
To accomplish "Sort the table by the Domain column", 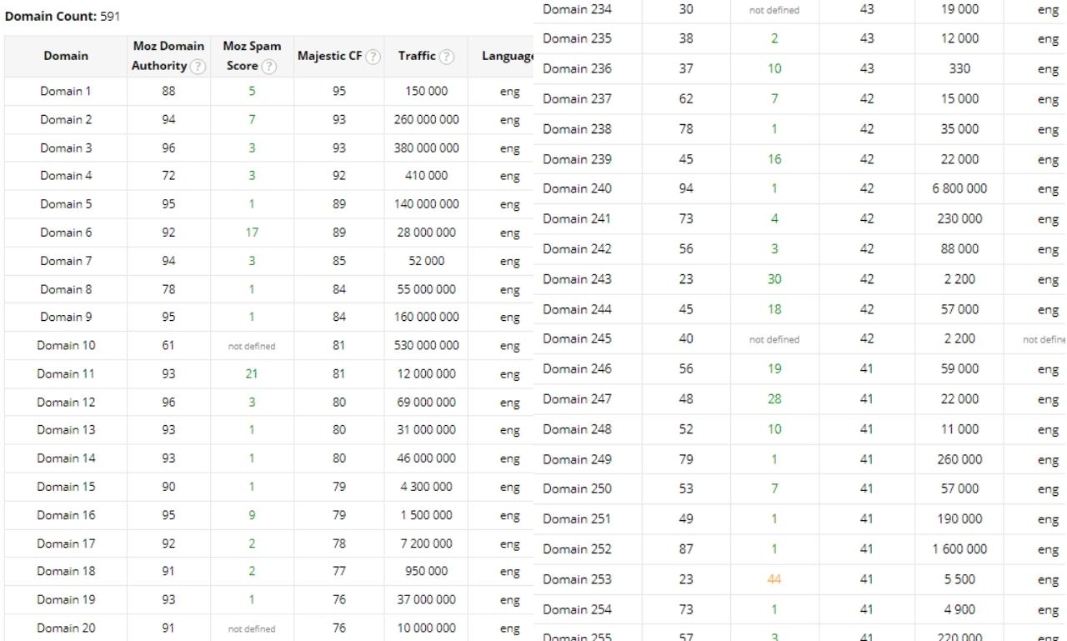I will point(65,56).
